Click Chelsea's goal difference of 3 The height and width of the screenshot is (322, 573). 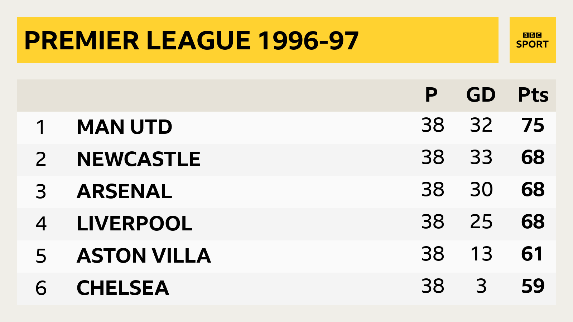(481, 286)
